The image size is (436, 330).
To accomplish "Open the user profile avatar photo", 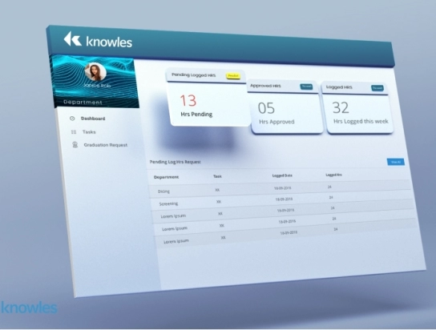I will 95,71.
